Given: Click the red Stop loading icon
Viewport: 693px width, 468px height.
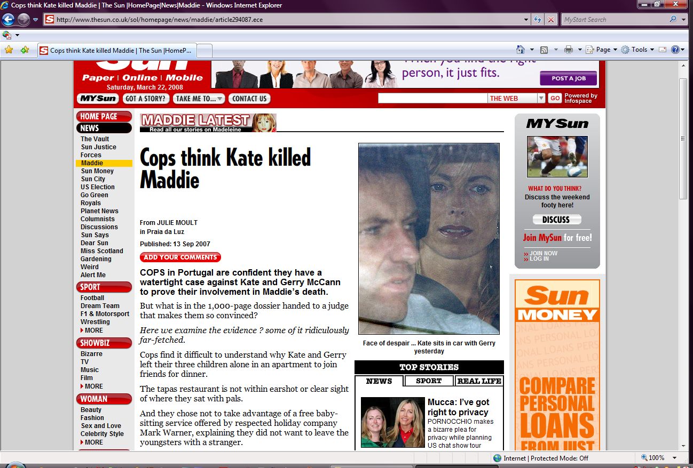Looking at the screenshot, I should [x=550, y=20].
